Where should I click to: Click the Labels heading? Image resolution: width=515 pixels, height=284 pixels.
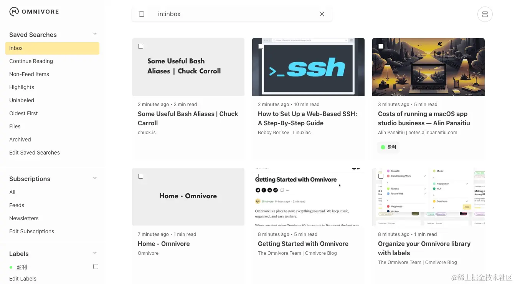(x=19, y=254)
